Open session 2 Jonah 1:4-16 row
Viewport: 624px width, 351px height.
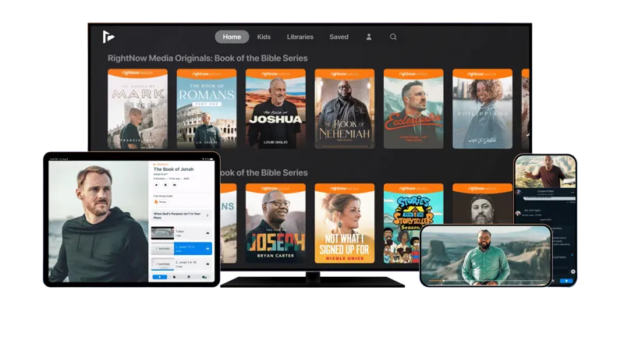(182, 264)
